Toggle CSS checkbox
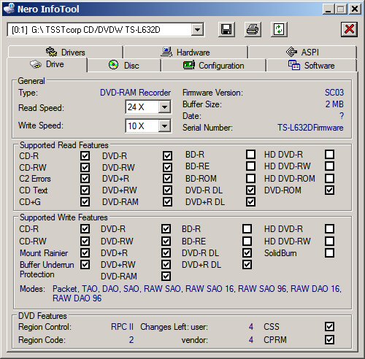Image resolution: width=365 pixels, height=359 pixels. [x=329, y=327]
